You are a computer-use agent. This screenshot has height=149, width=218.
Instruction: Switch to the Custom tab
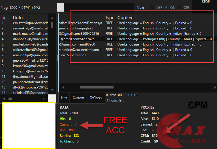(x=78, y=98)
